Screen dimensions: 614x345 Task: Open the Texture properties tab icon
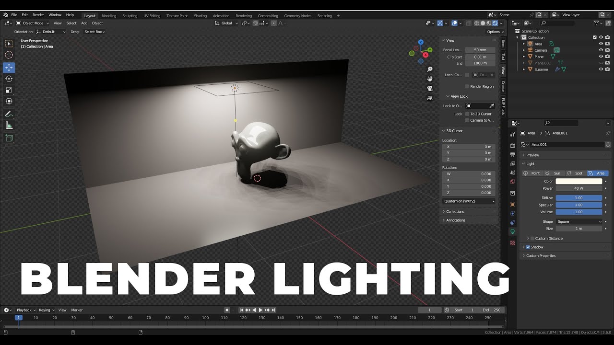pos(512,243)
